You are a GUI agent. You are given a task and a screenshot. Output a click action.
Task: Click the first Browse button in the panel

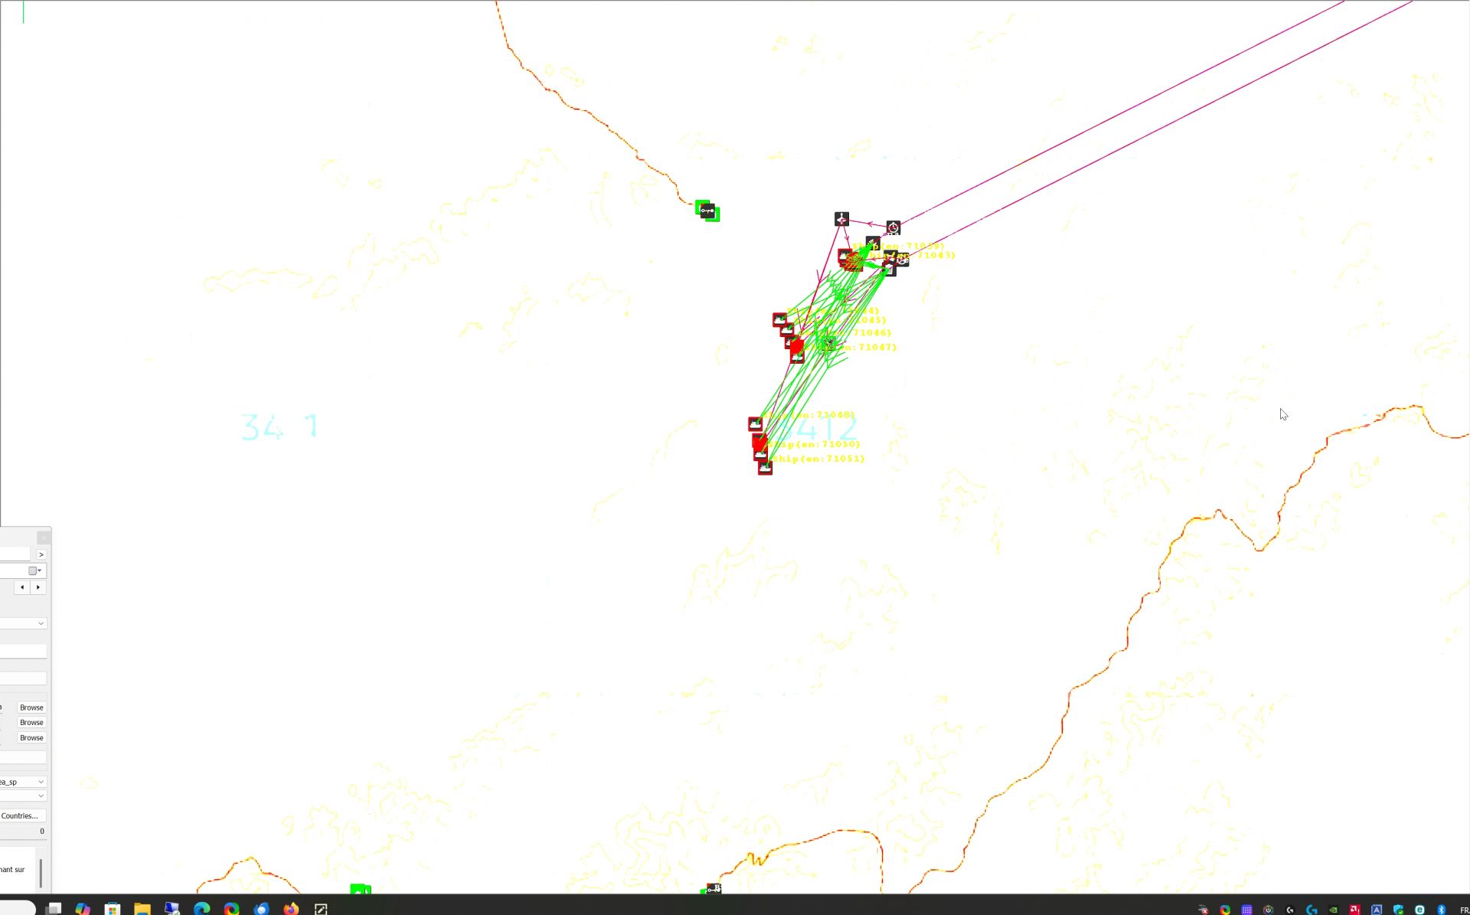[31, 707]
